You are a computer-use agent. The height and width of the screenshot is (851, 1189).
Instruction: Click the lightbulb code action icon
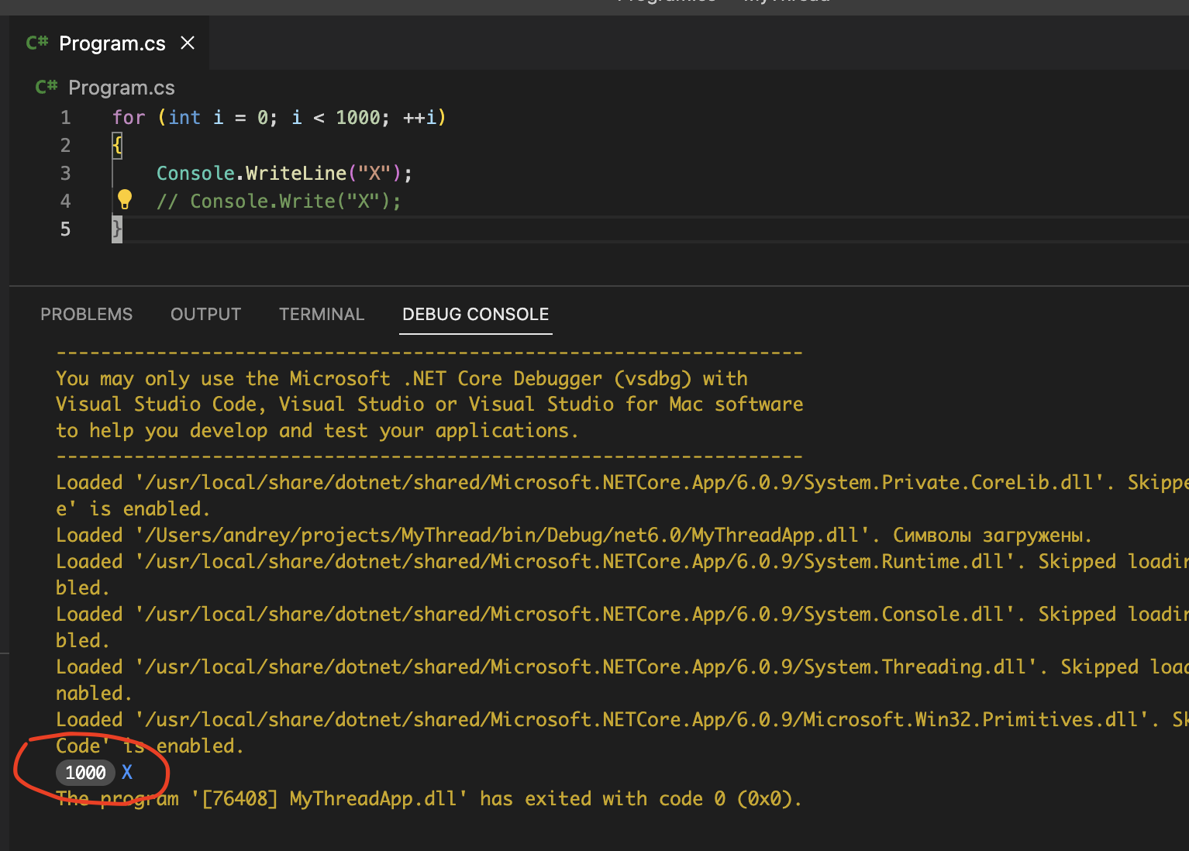pyautogui.click(x=124, y=200)
